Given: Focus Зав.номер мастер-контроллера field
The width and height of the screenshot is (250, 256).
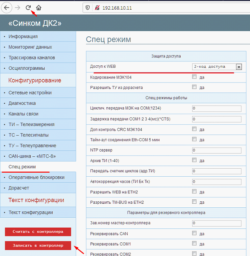Looking at the screenshot, I should 217,223.
